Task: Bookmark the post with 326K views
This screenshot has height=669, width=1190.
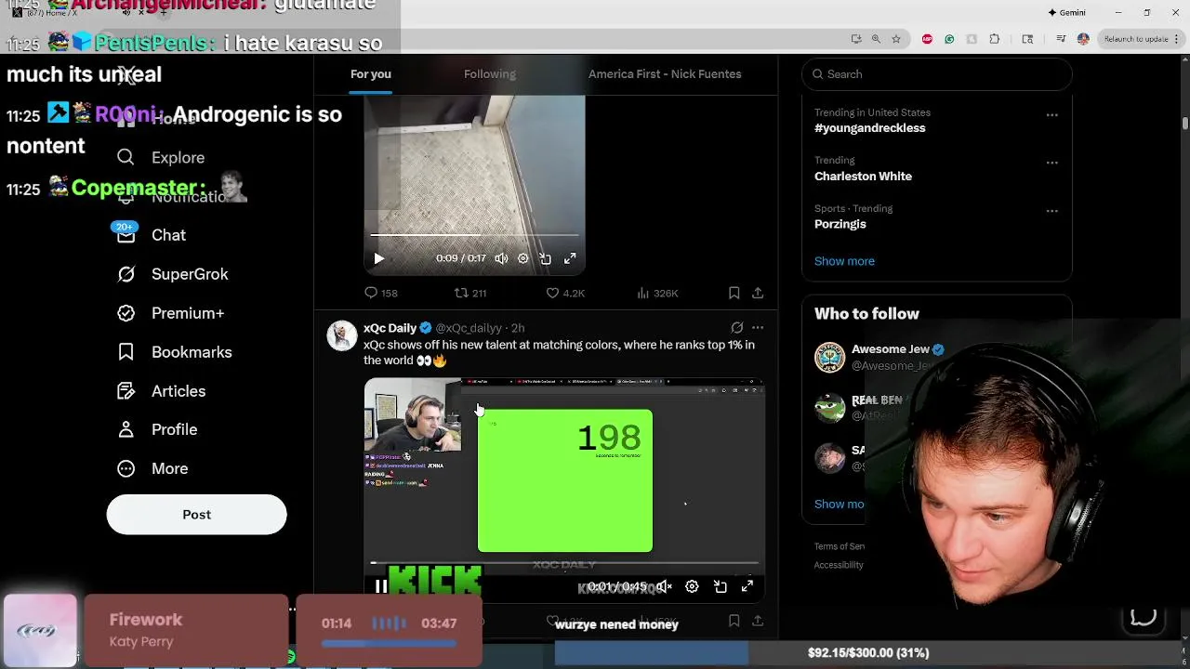Action: (x=734, y=293)
